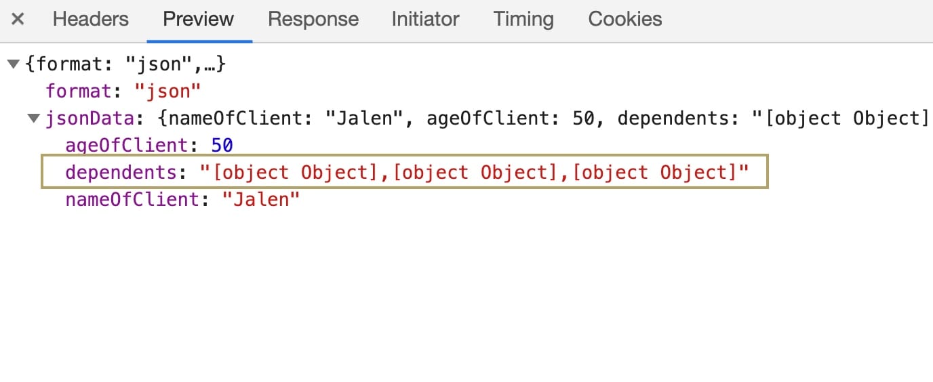View the Cookies tab

pyautogui.click(x=624, y=19)
